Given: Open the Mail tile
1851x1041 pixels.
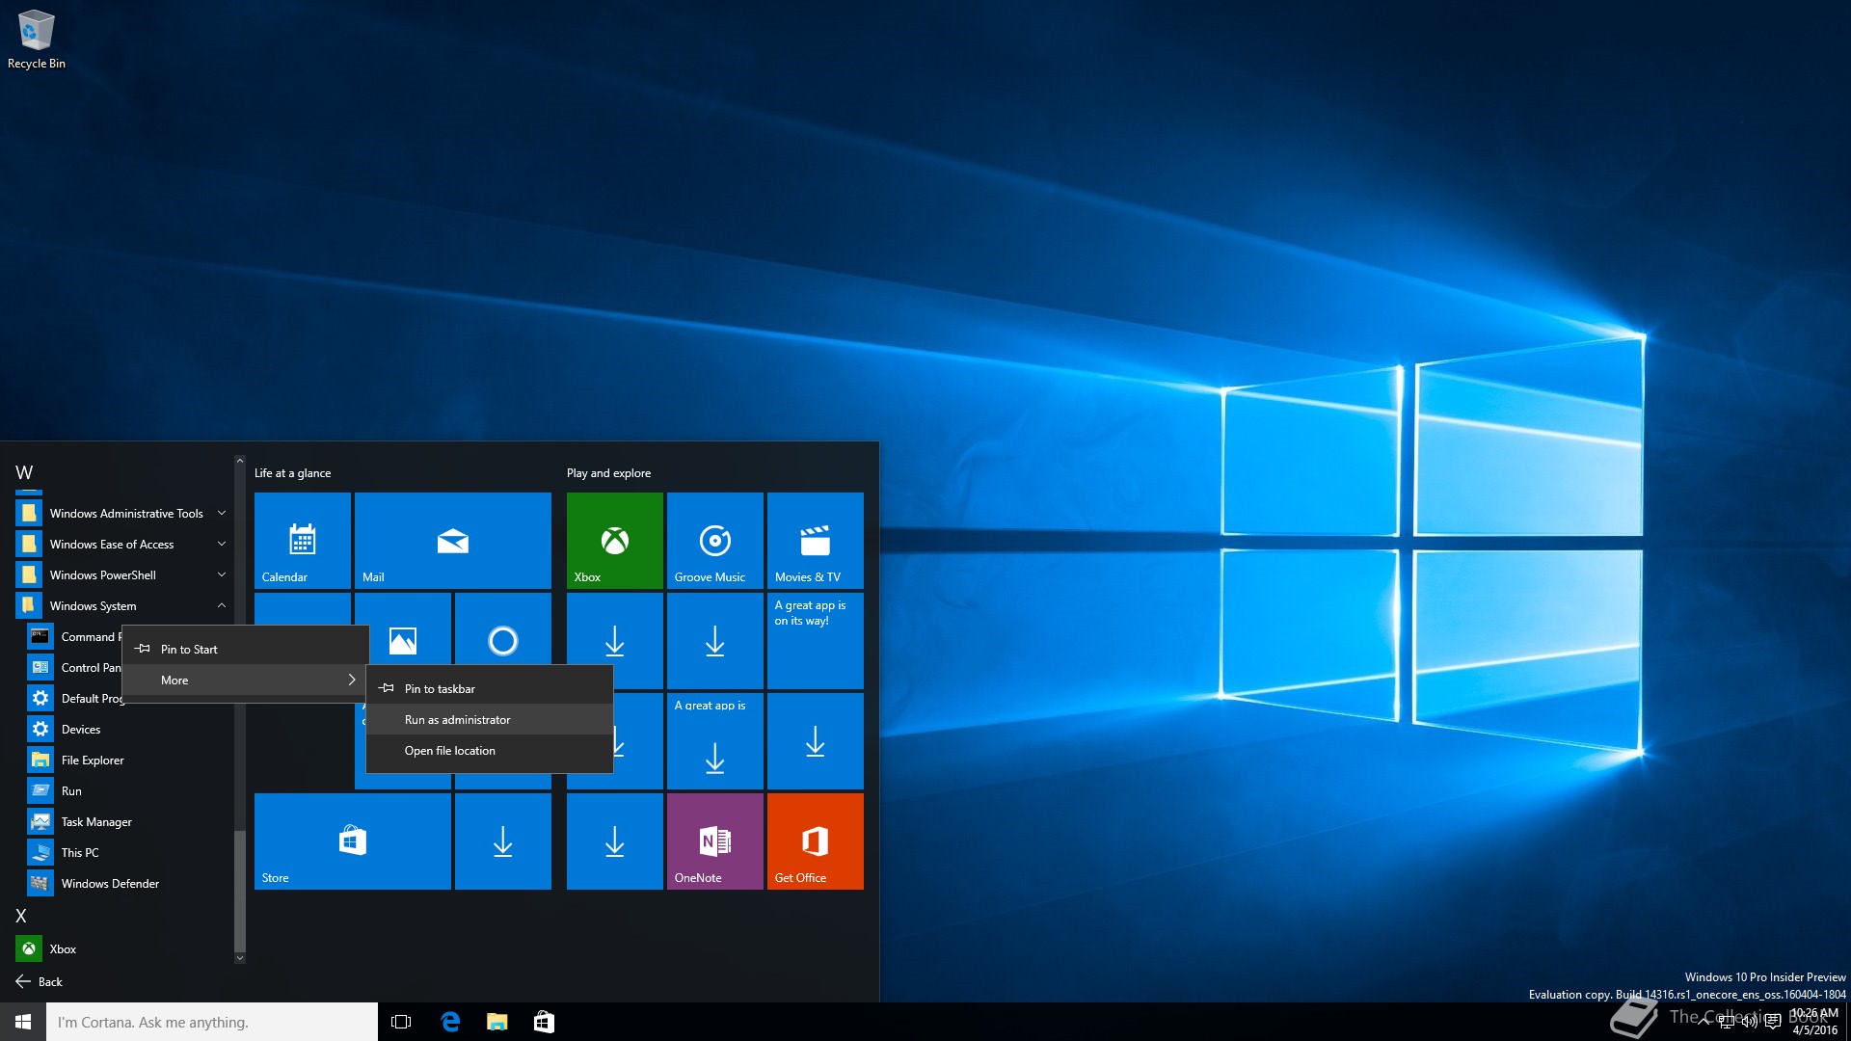Looking at the screenshot, I should tap(453, 541).
